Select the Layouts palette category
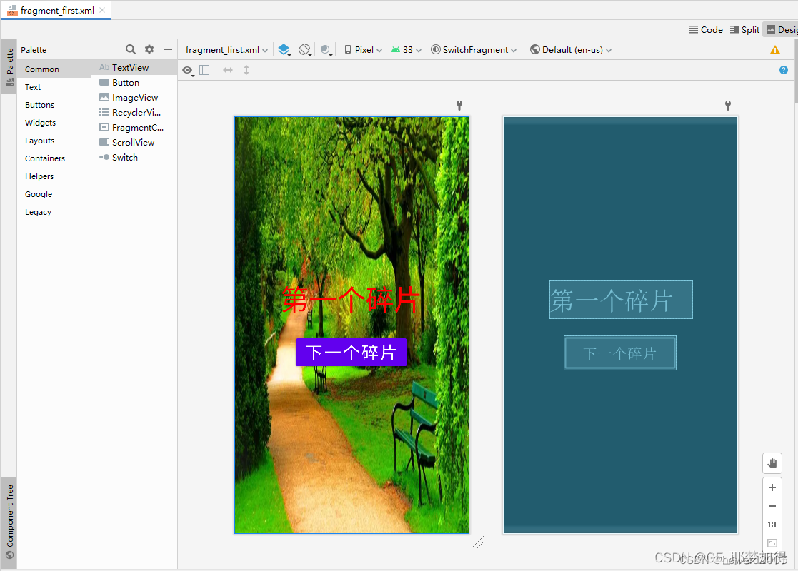The width and height of the screenshot is (798, 571). pos(54,141)
